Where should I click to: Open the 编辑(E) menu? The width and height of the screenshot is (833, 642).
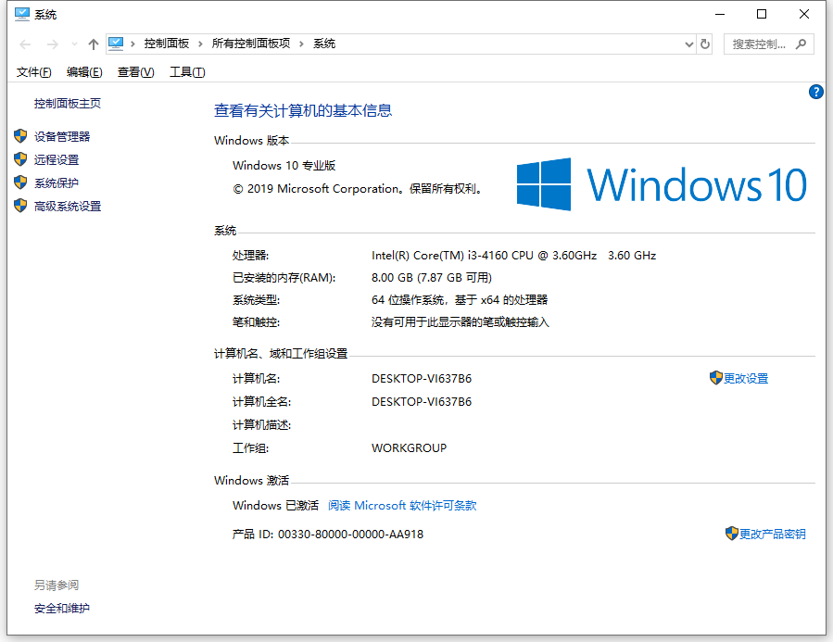tap(84, 72)
